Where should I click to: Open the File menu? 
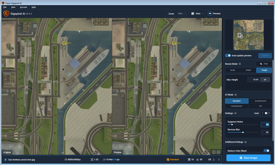pyautogui.click(x=5, y=7)
